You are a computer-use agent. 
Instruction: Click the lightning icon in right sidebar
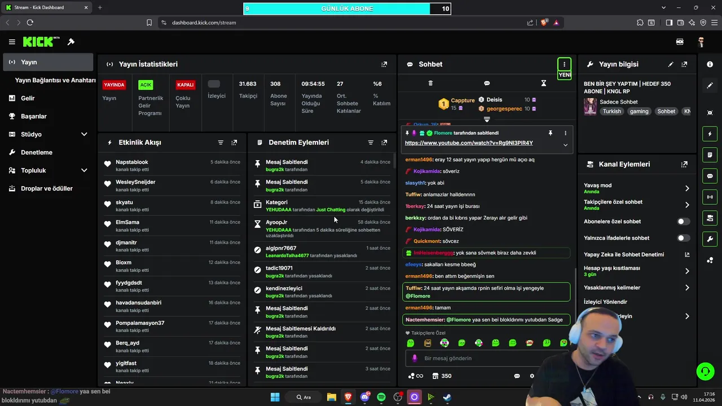pos(710,134)
